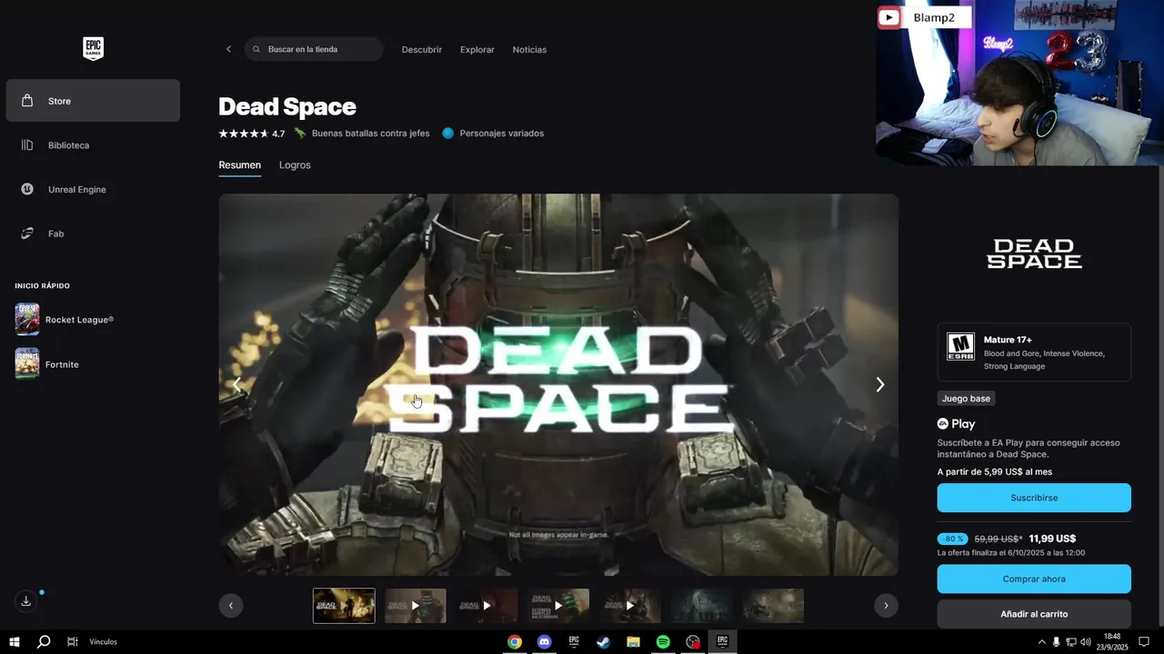Click the 4.7 star rating
Image resolution: width=1164 pixels, height=654 pixels.
(252, 134)
